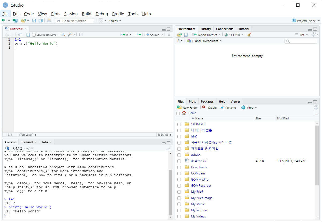Viewport: 322px width, 222px height.
Task: Open the Import Dataset dropdown
Action: pyautogui.click(x=206, y=35)
